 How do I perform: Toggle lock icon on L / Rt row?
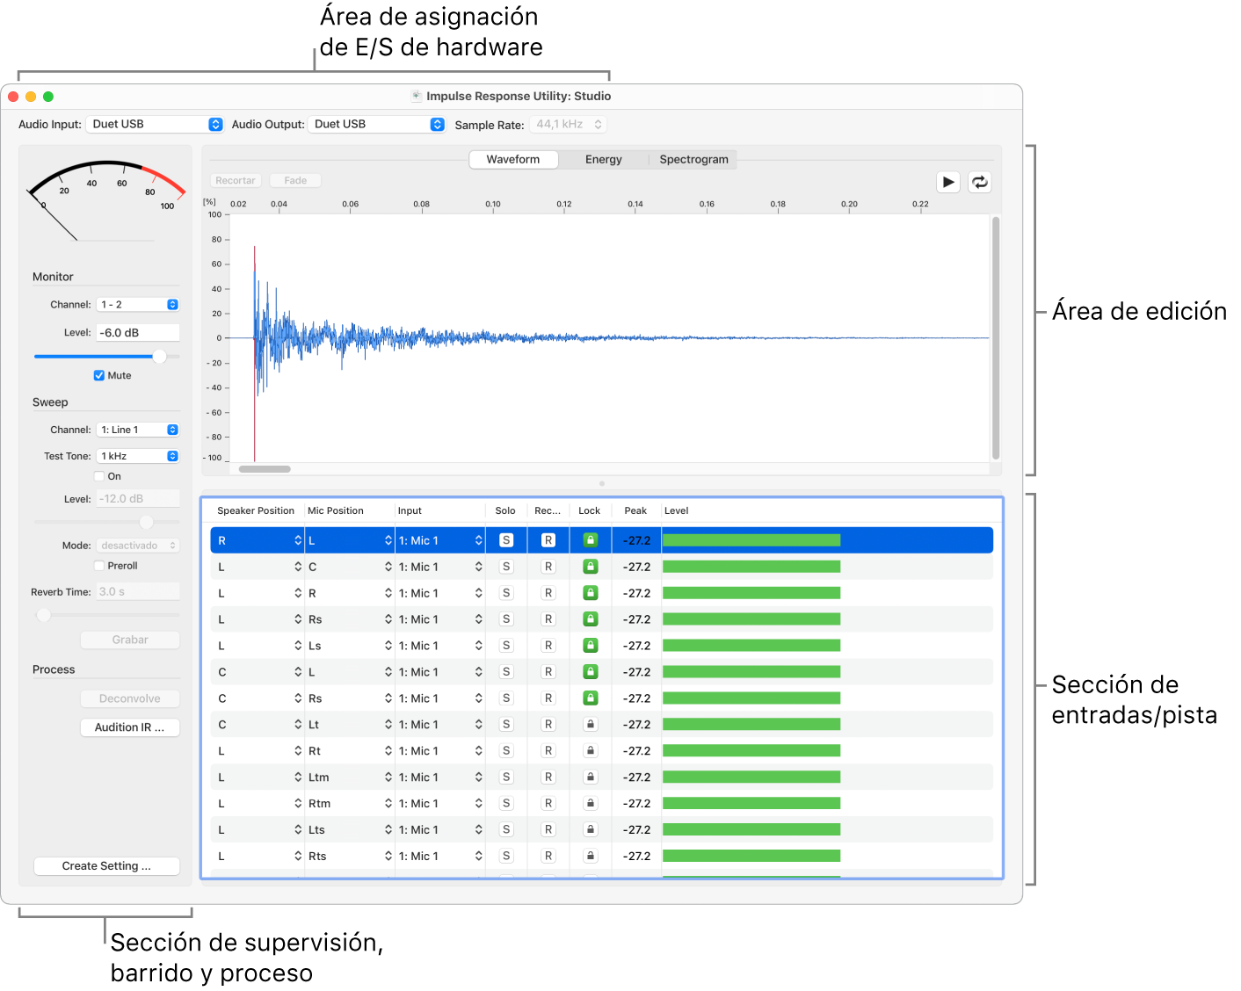591,751
